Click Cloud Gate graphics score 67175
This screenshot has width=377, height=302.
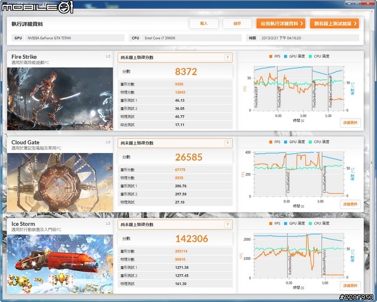[180, 170]
